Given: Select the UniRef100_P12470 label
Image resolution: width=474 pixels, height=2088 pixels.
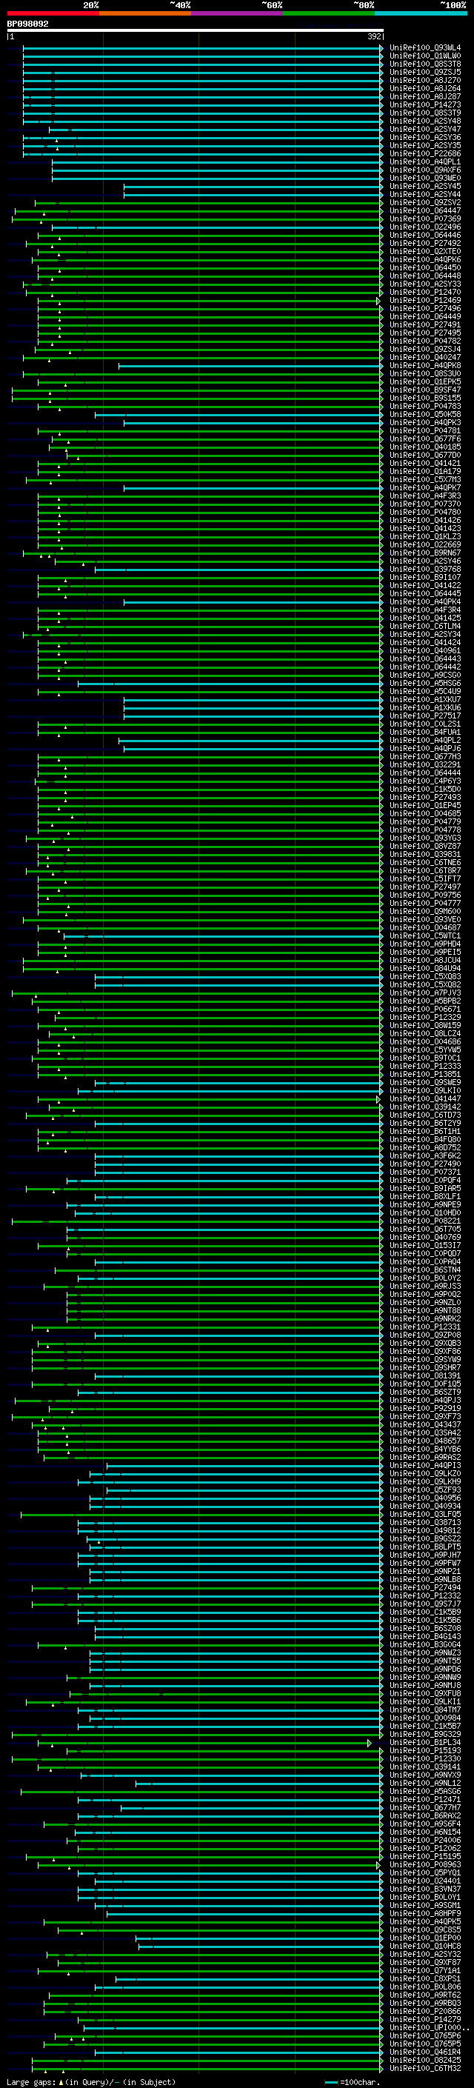Looking at the screenshot, I should click(x=425, y=293).
